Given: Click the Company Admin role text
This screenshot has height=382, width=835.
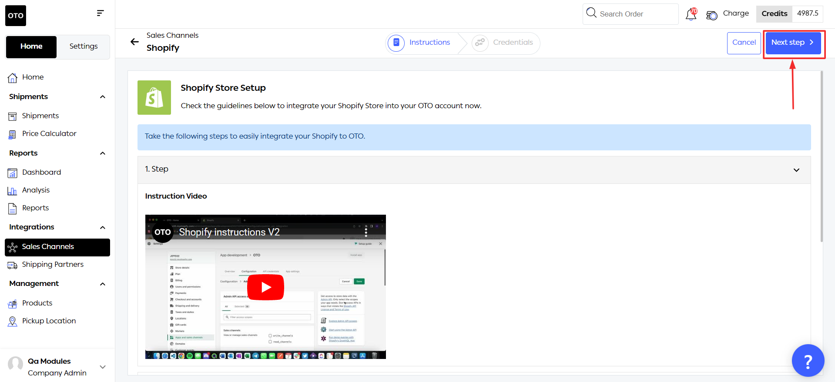Looking at the screenshot, I should (57, 373).
